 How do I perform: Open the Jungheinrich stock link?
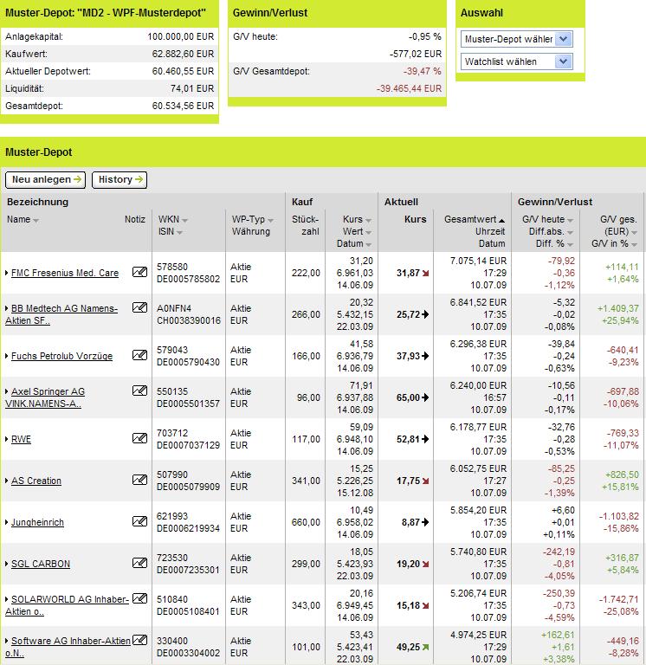[37, 522]
